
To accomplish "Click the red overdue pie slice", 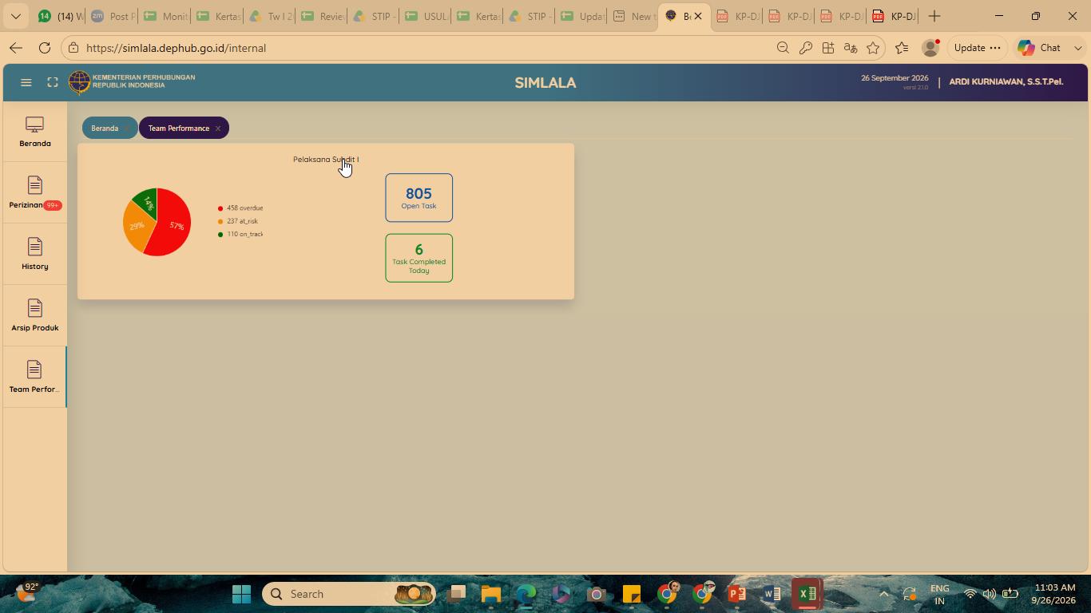I will click(171, 227).
